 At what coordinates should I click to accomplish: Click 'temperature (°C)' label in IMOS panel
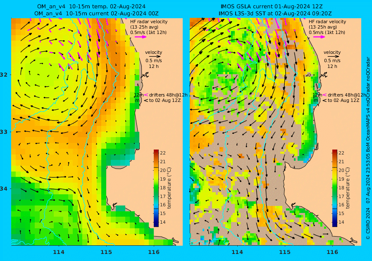tap(348, 188)
